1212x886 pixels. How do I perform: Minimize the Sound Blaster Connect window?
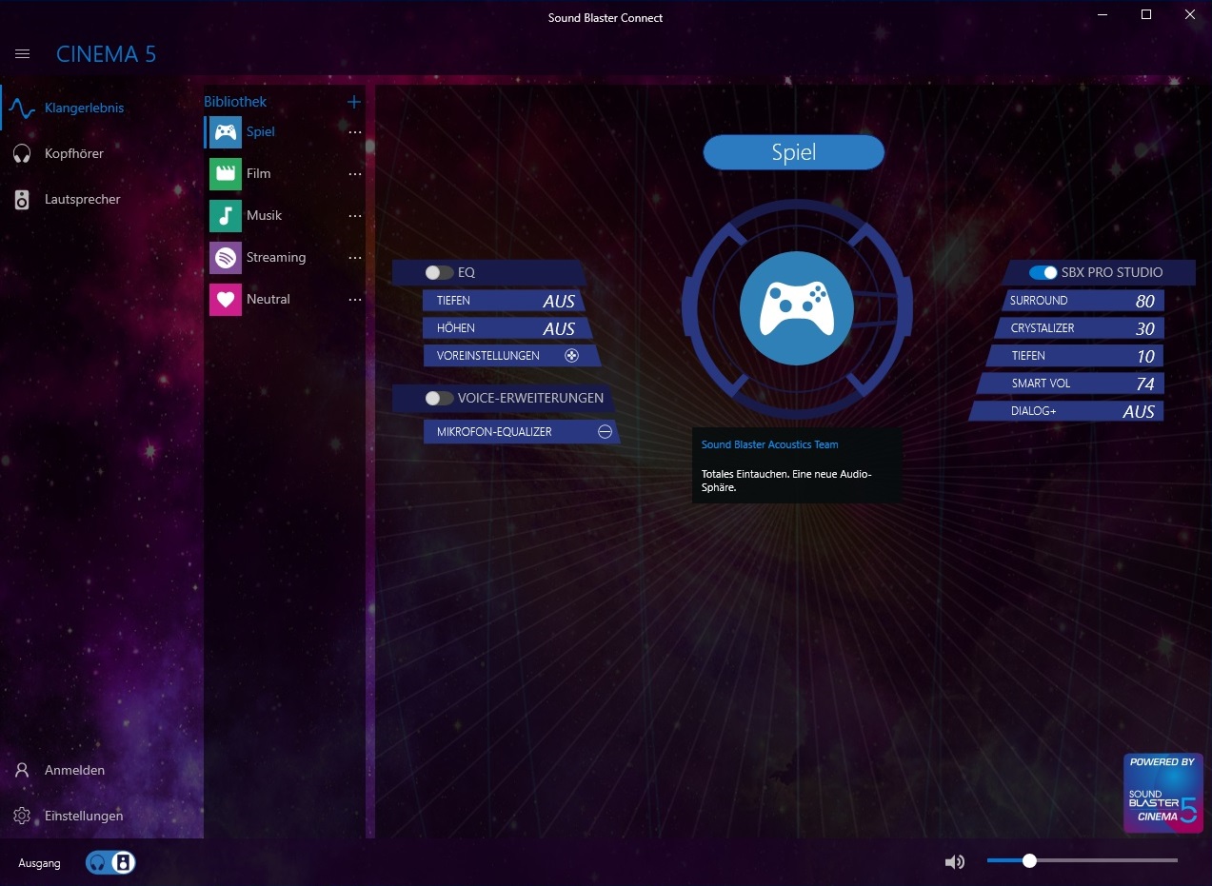click(x=1103, y=14)
